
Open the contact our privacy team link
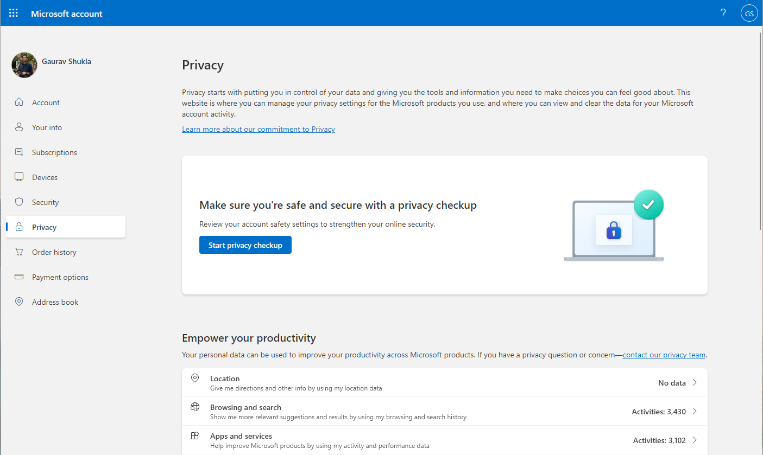pos(664,354)
